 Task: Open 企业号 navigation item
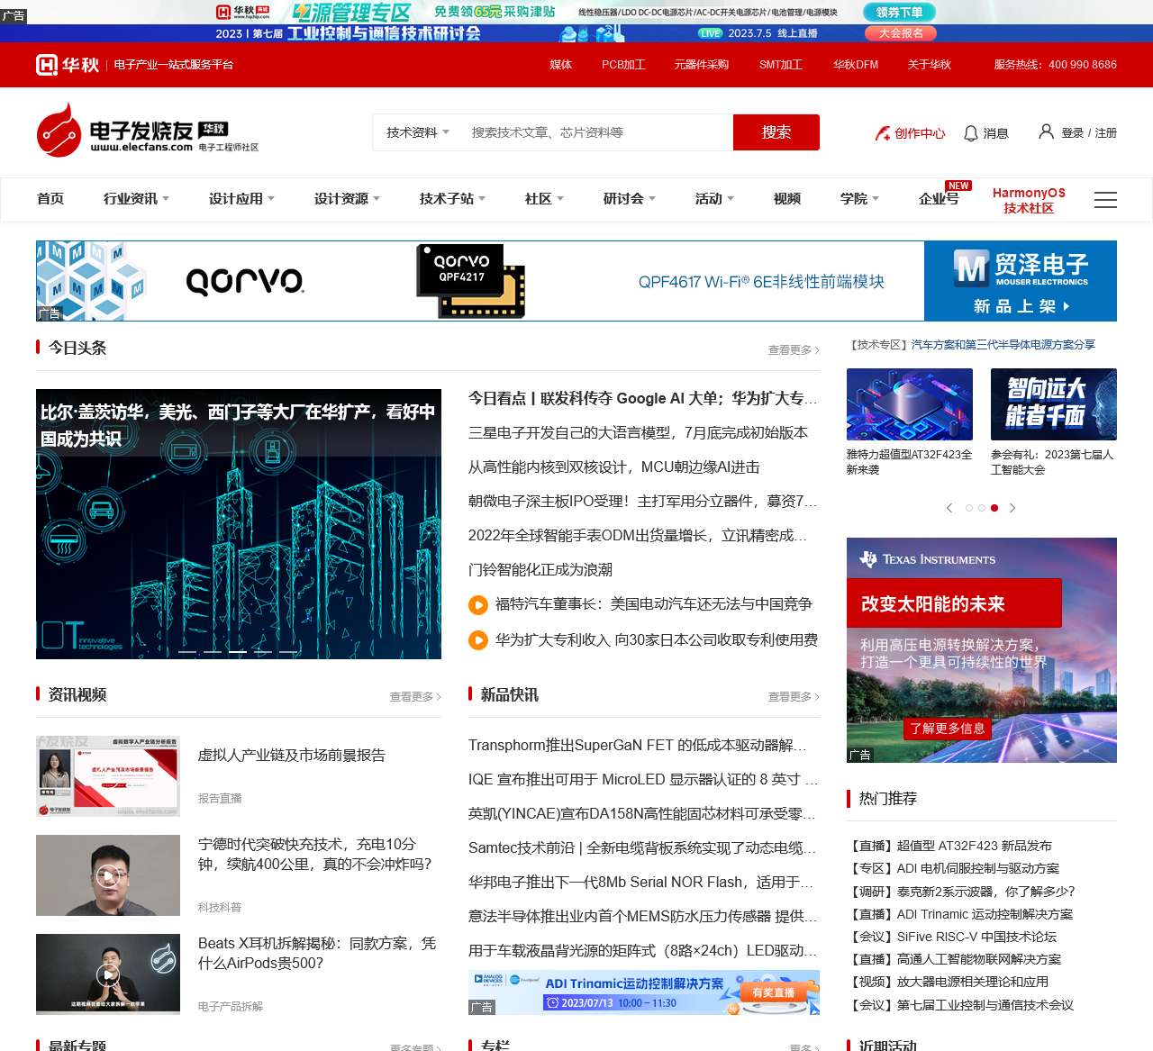click(939, 199)
